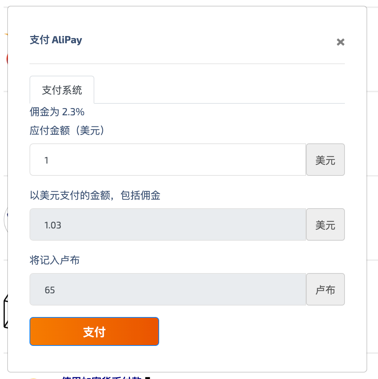Click the 美元 addon beside 1.03 field

[325, 225]
